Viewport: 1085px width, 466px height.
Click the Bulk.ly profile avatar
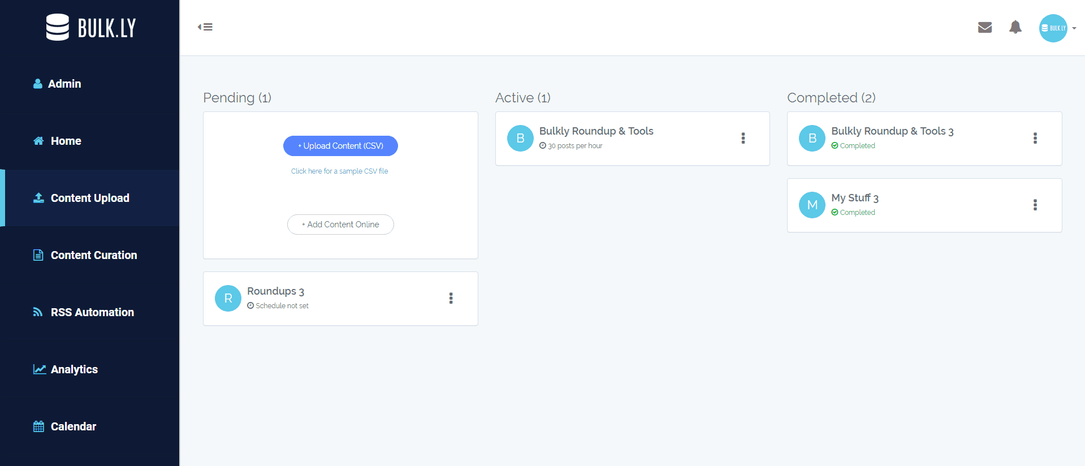(x=1053, y=28)
